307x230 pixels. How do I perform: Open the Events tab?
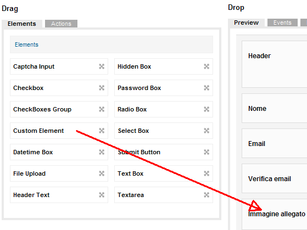coord(282,23)
